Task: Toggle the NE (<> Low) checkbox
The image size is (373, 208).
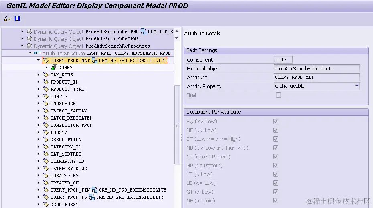Action: point(276,130)
